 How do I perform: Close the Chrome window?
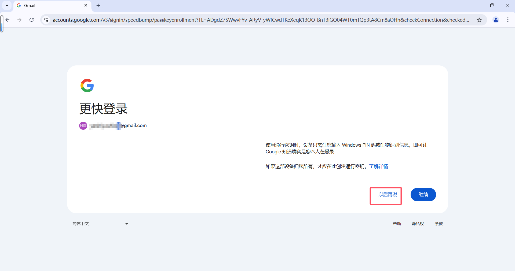click(x=507, y=5)
